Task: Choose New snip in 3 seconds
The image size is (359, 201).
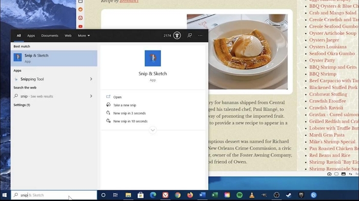Action: pos(129,113)
